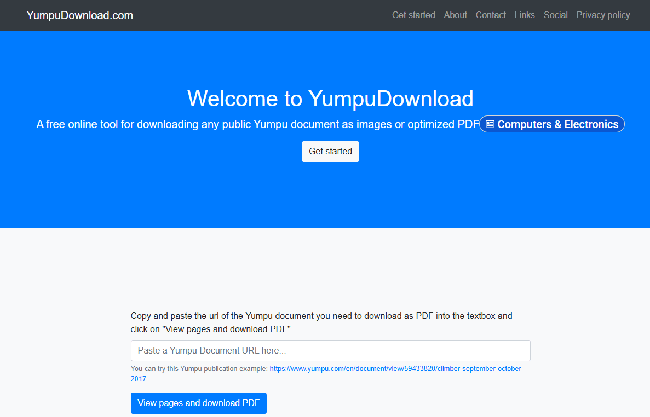The width and height of the screenshot is (650, 417).
Task: Open the Privacy policy nav link
Action: tap(603, 15)
